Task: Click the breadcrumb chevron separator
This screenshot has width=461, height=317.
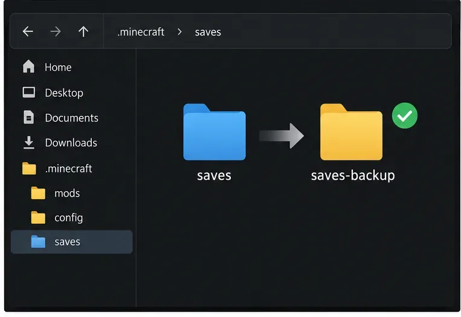Action: 179,32
